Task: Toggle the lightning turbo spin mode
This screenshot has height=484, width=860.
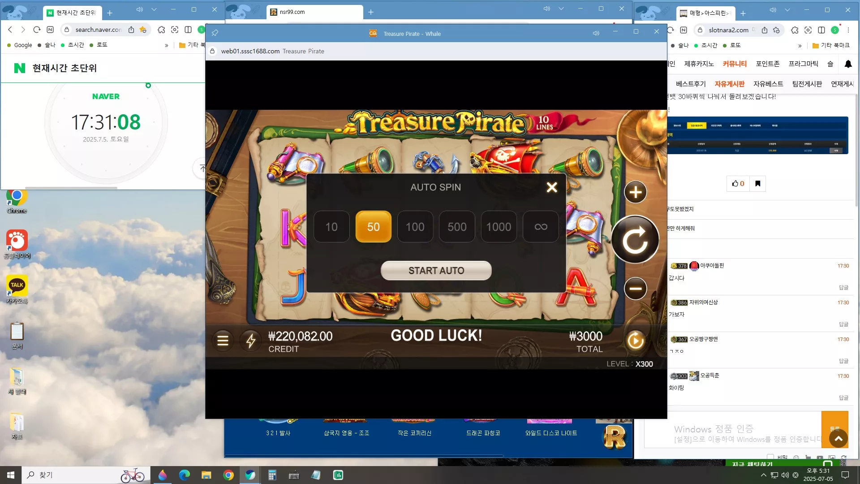Action: pyautogui.click(x=251, y=341)
